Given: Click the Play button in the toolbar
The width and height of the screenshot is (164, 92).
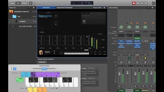Looking at the screenshot, I should [138, 3].
